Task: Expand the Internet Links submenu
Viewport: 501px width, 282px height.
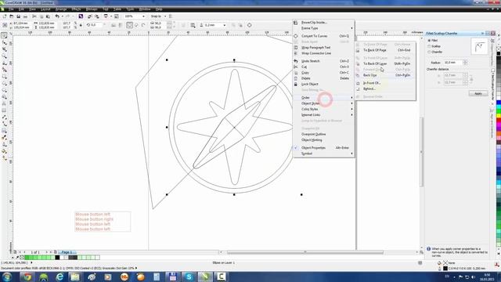Action: [x=323, y=115]
